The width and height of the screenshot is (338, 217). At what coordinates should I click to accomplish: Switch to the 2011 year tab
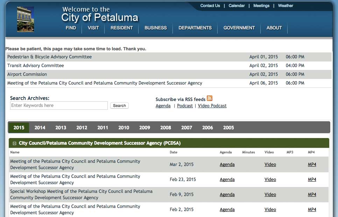pyautogui.click(x=103, y=128)
